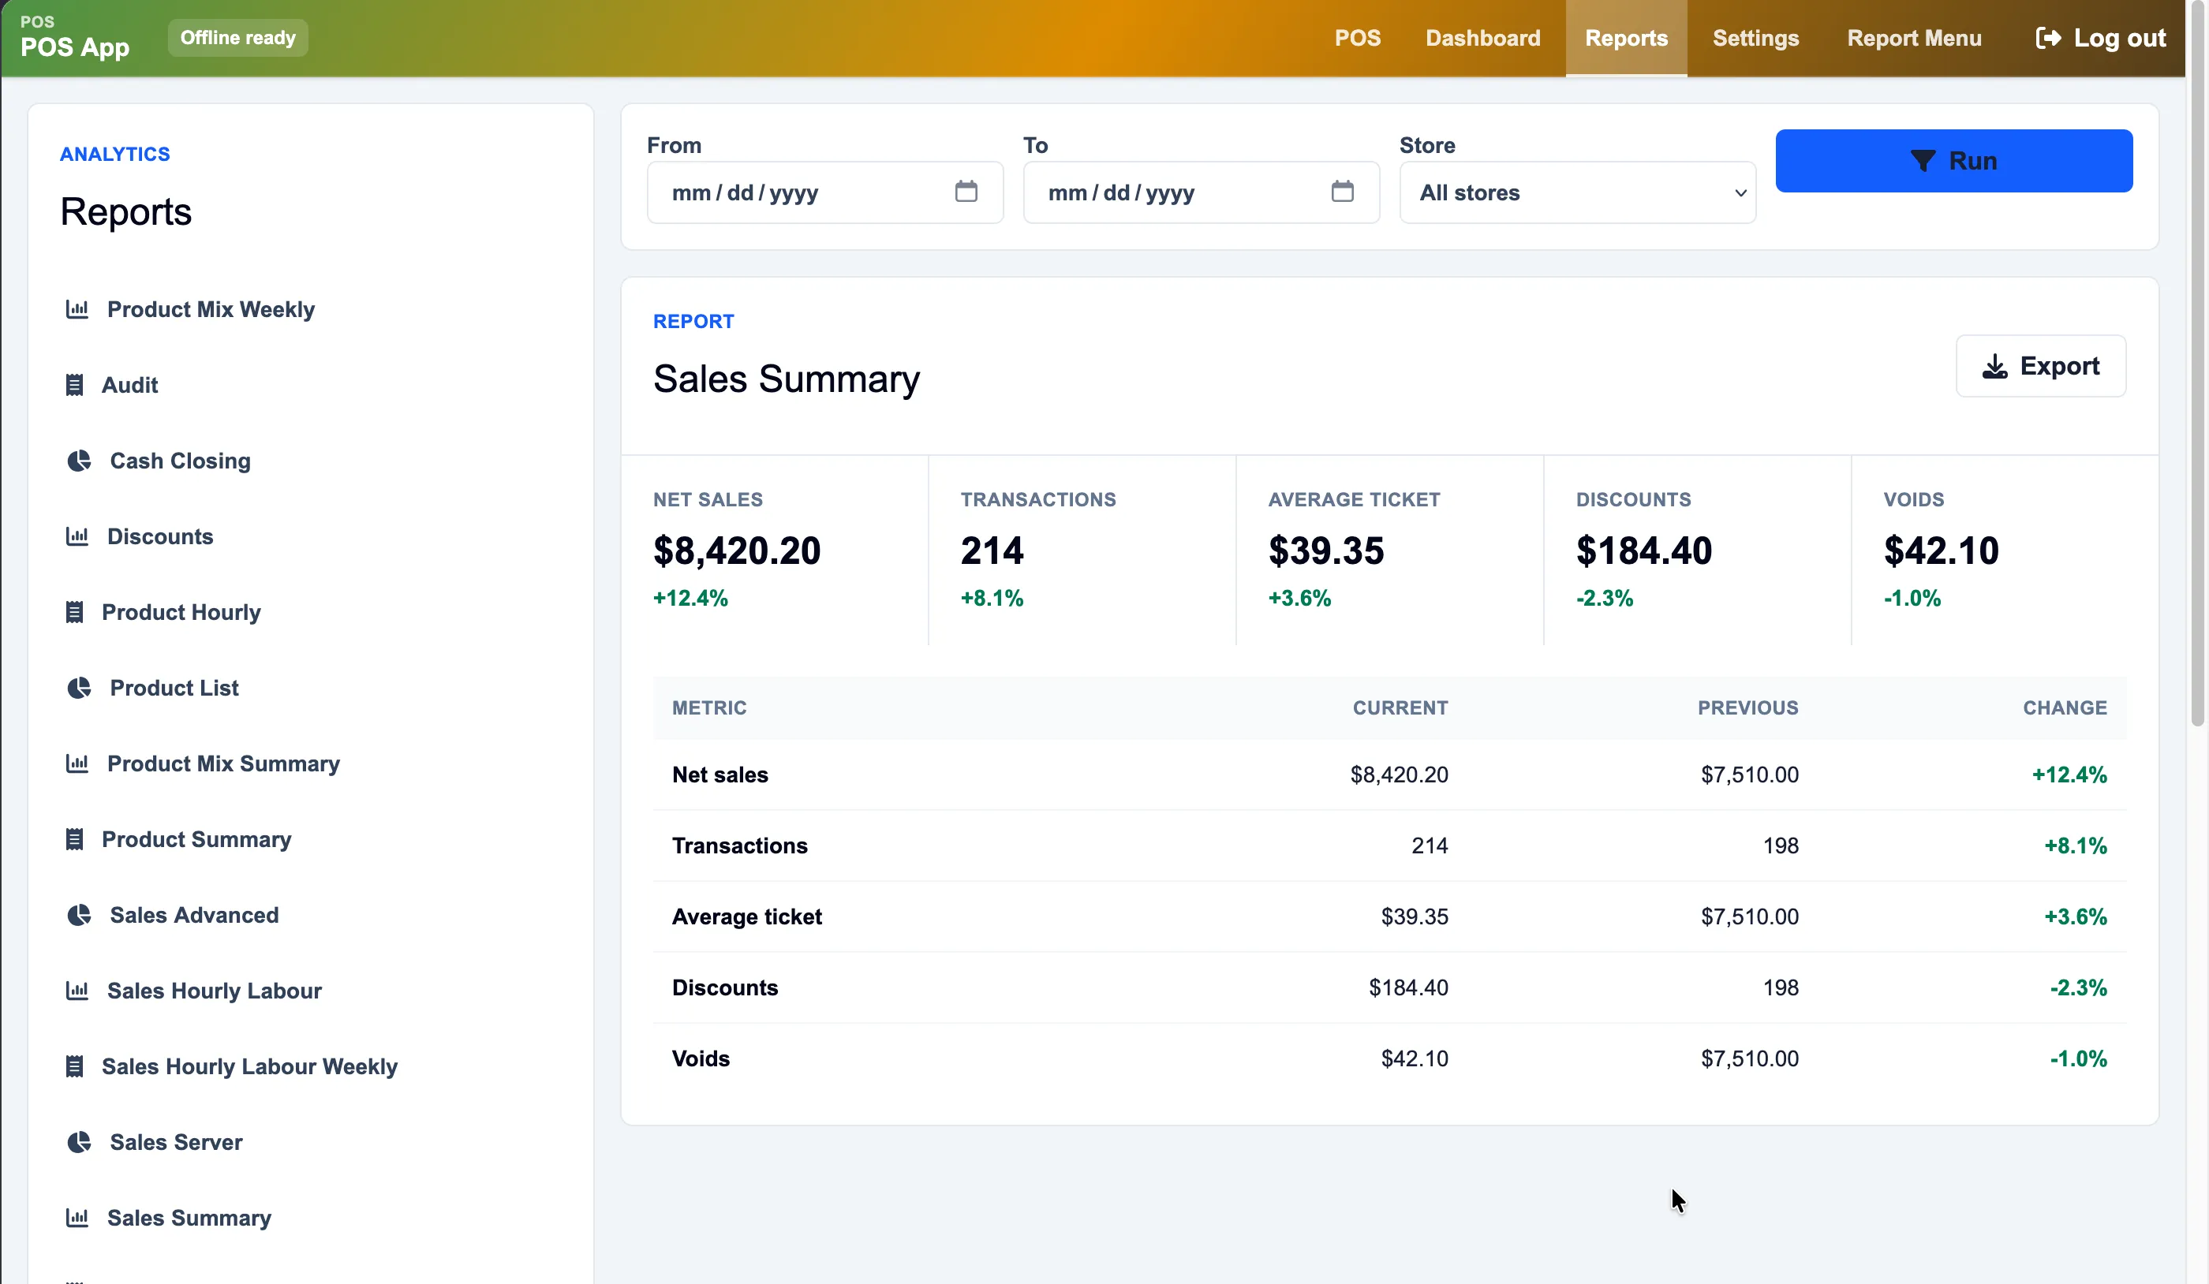Run the report with the blue Run button
2209x1284 pixels.
(x=1954, y=160)
